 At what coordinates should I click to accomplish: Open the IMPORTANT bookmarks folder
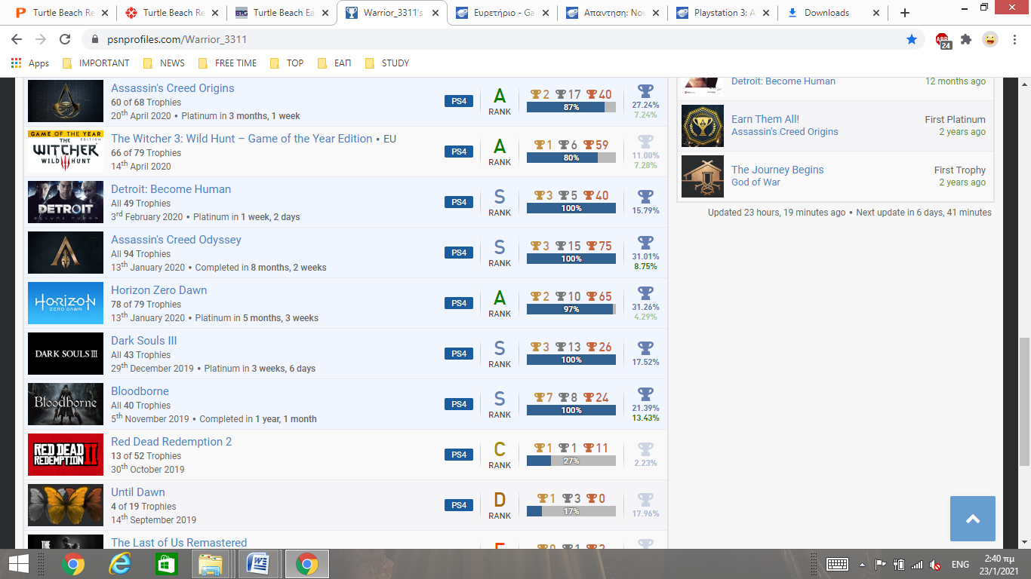coord(96,63)
